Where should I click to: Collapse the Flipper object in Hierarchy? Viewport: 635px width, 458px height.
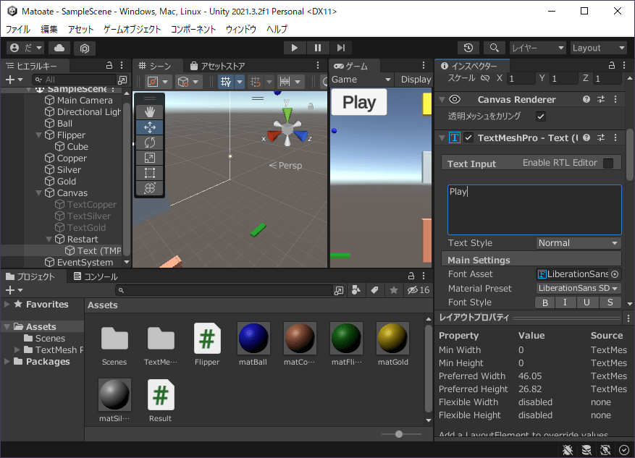tap(39, 135)
